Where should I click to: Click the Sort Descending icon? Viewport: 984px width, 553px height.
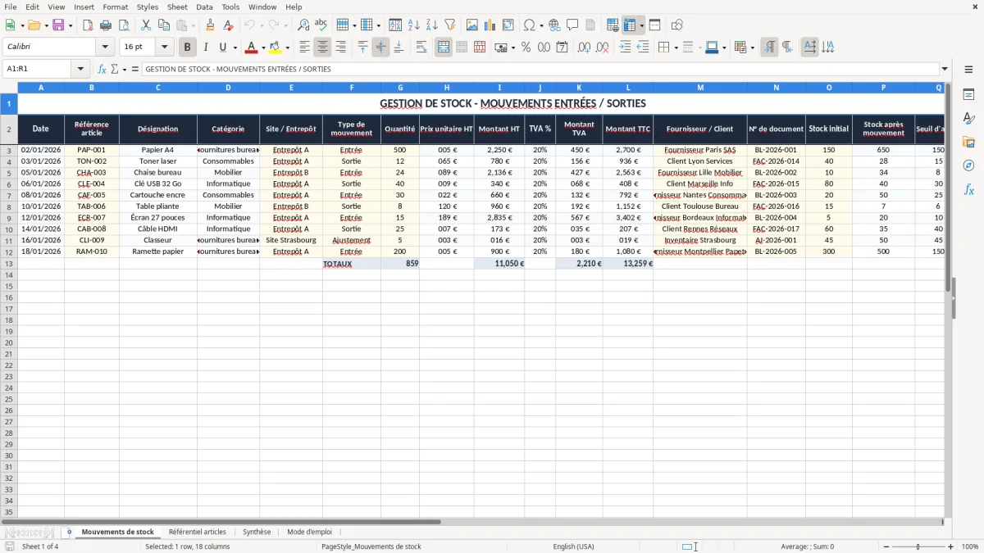(x=432, y=25)
